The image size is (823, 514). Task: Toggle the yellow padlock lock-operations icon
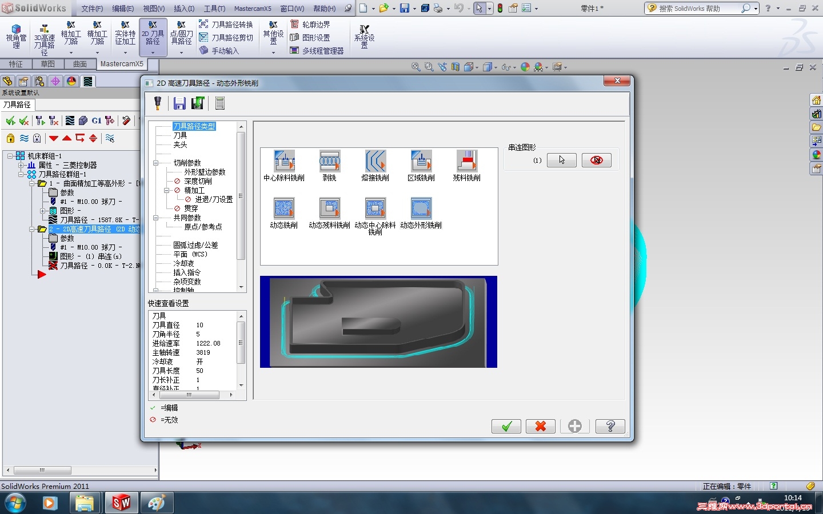click(10, 138)
